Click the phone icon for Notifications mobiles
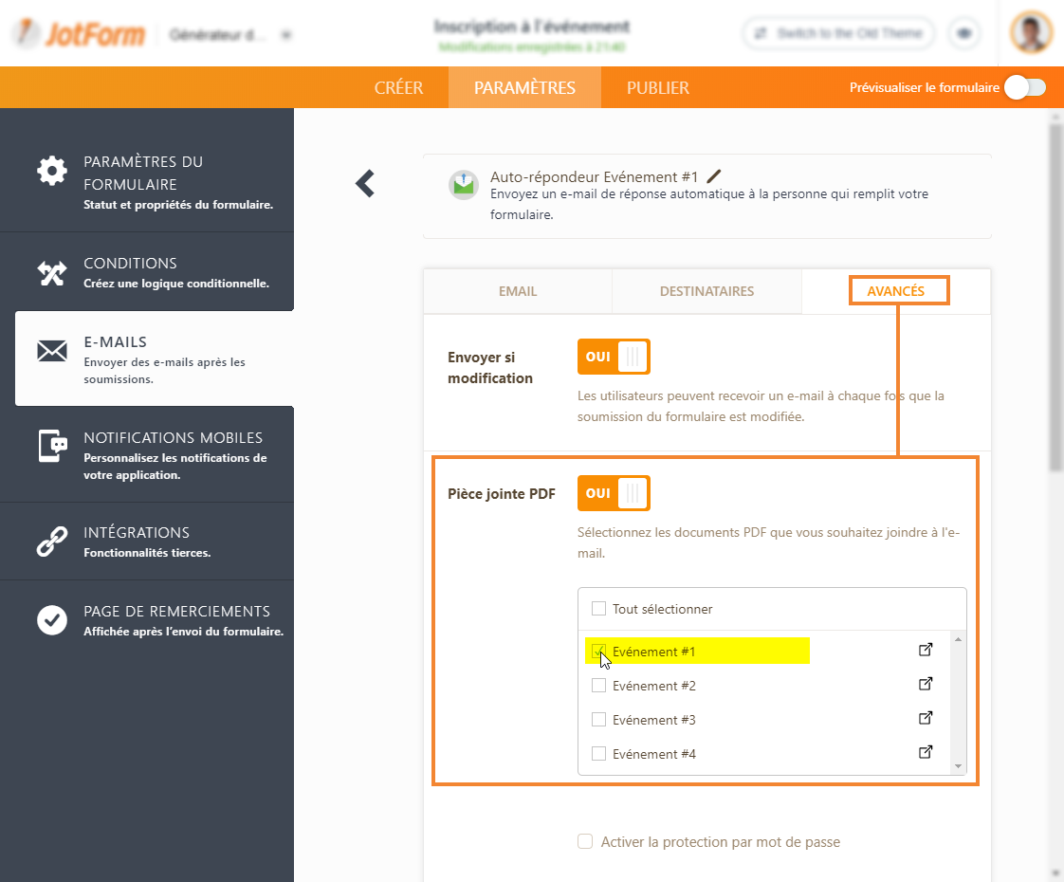Image resolution: width=1064 pixels, height=882 pixels. click(x=52, y=446)
